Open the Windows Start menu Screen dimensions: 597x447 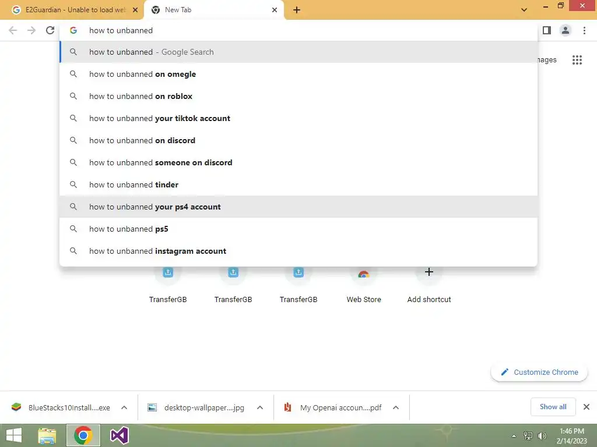[x=14, y=435]
